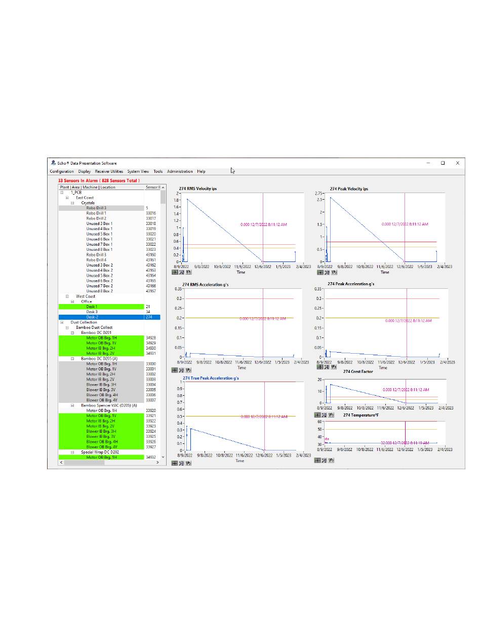The image size is (481, 642).
Task: Select pan hand tool under RMS Velocity graph
Action: [x=188, y=272]
